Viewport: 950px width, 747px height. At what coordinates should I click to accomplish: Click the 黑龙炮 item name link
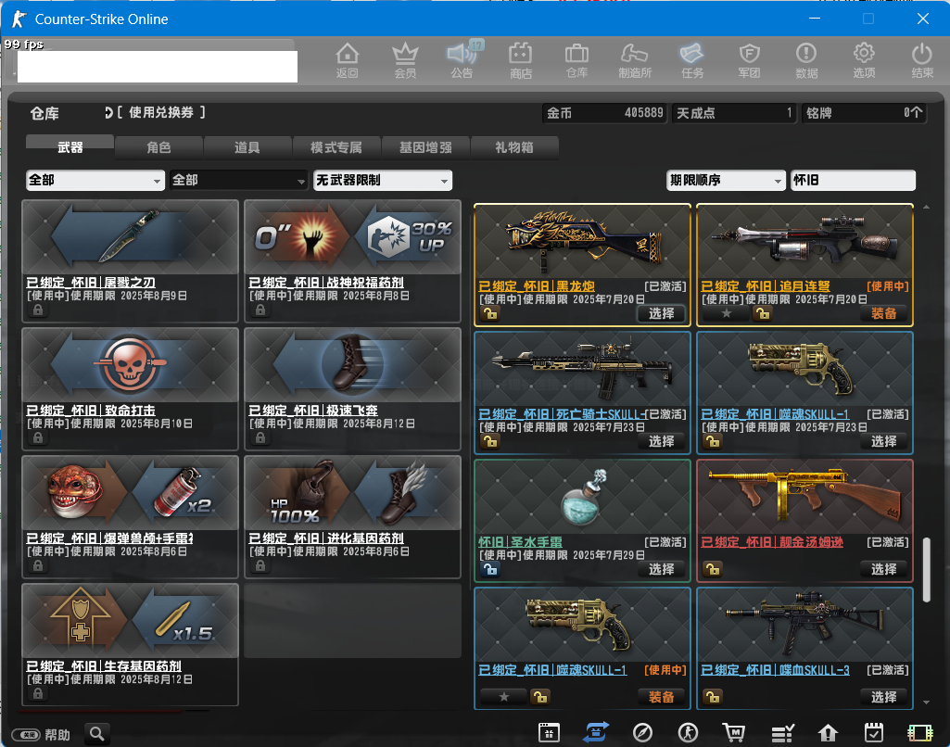coord(537,286)
